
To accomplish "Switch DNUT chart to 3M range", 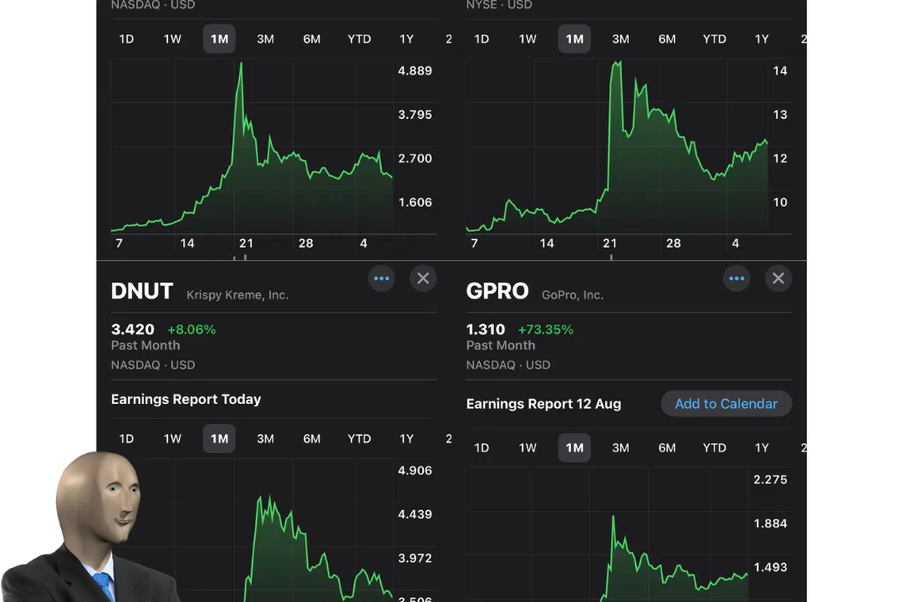I will 265,439.
